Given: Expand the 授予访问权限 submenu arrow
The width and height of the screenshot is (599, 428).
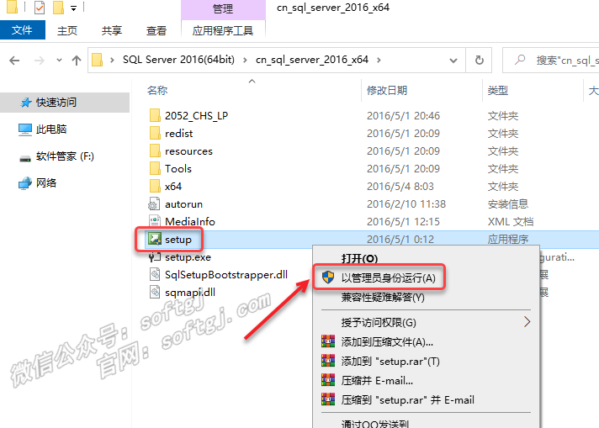Looking at the screenshot, I should tap(527, 322).
